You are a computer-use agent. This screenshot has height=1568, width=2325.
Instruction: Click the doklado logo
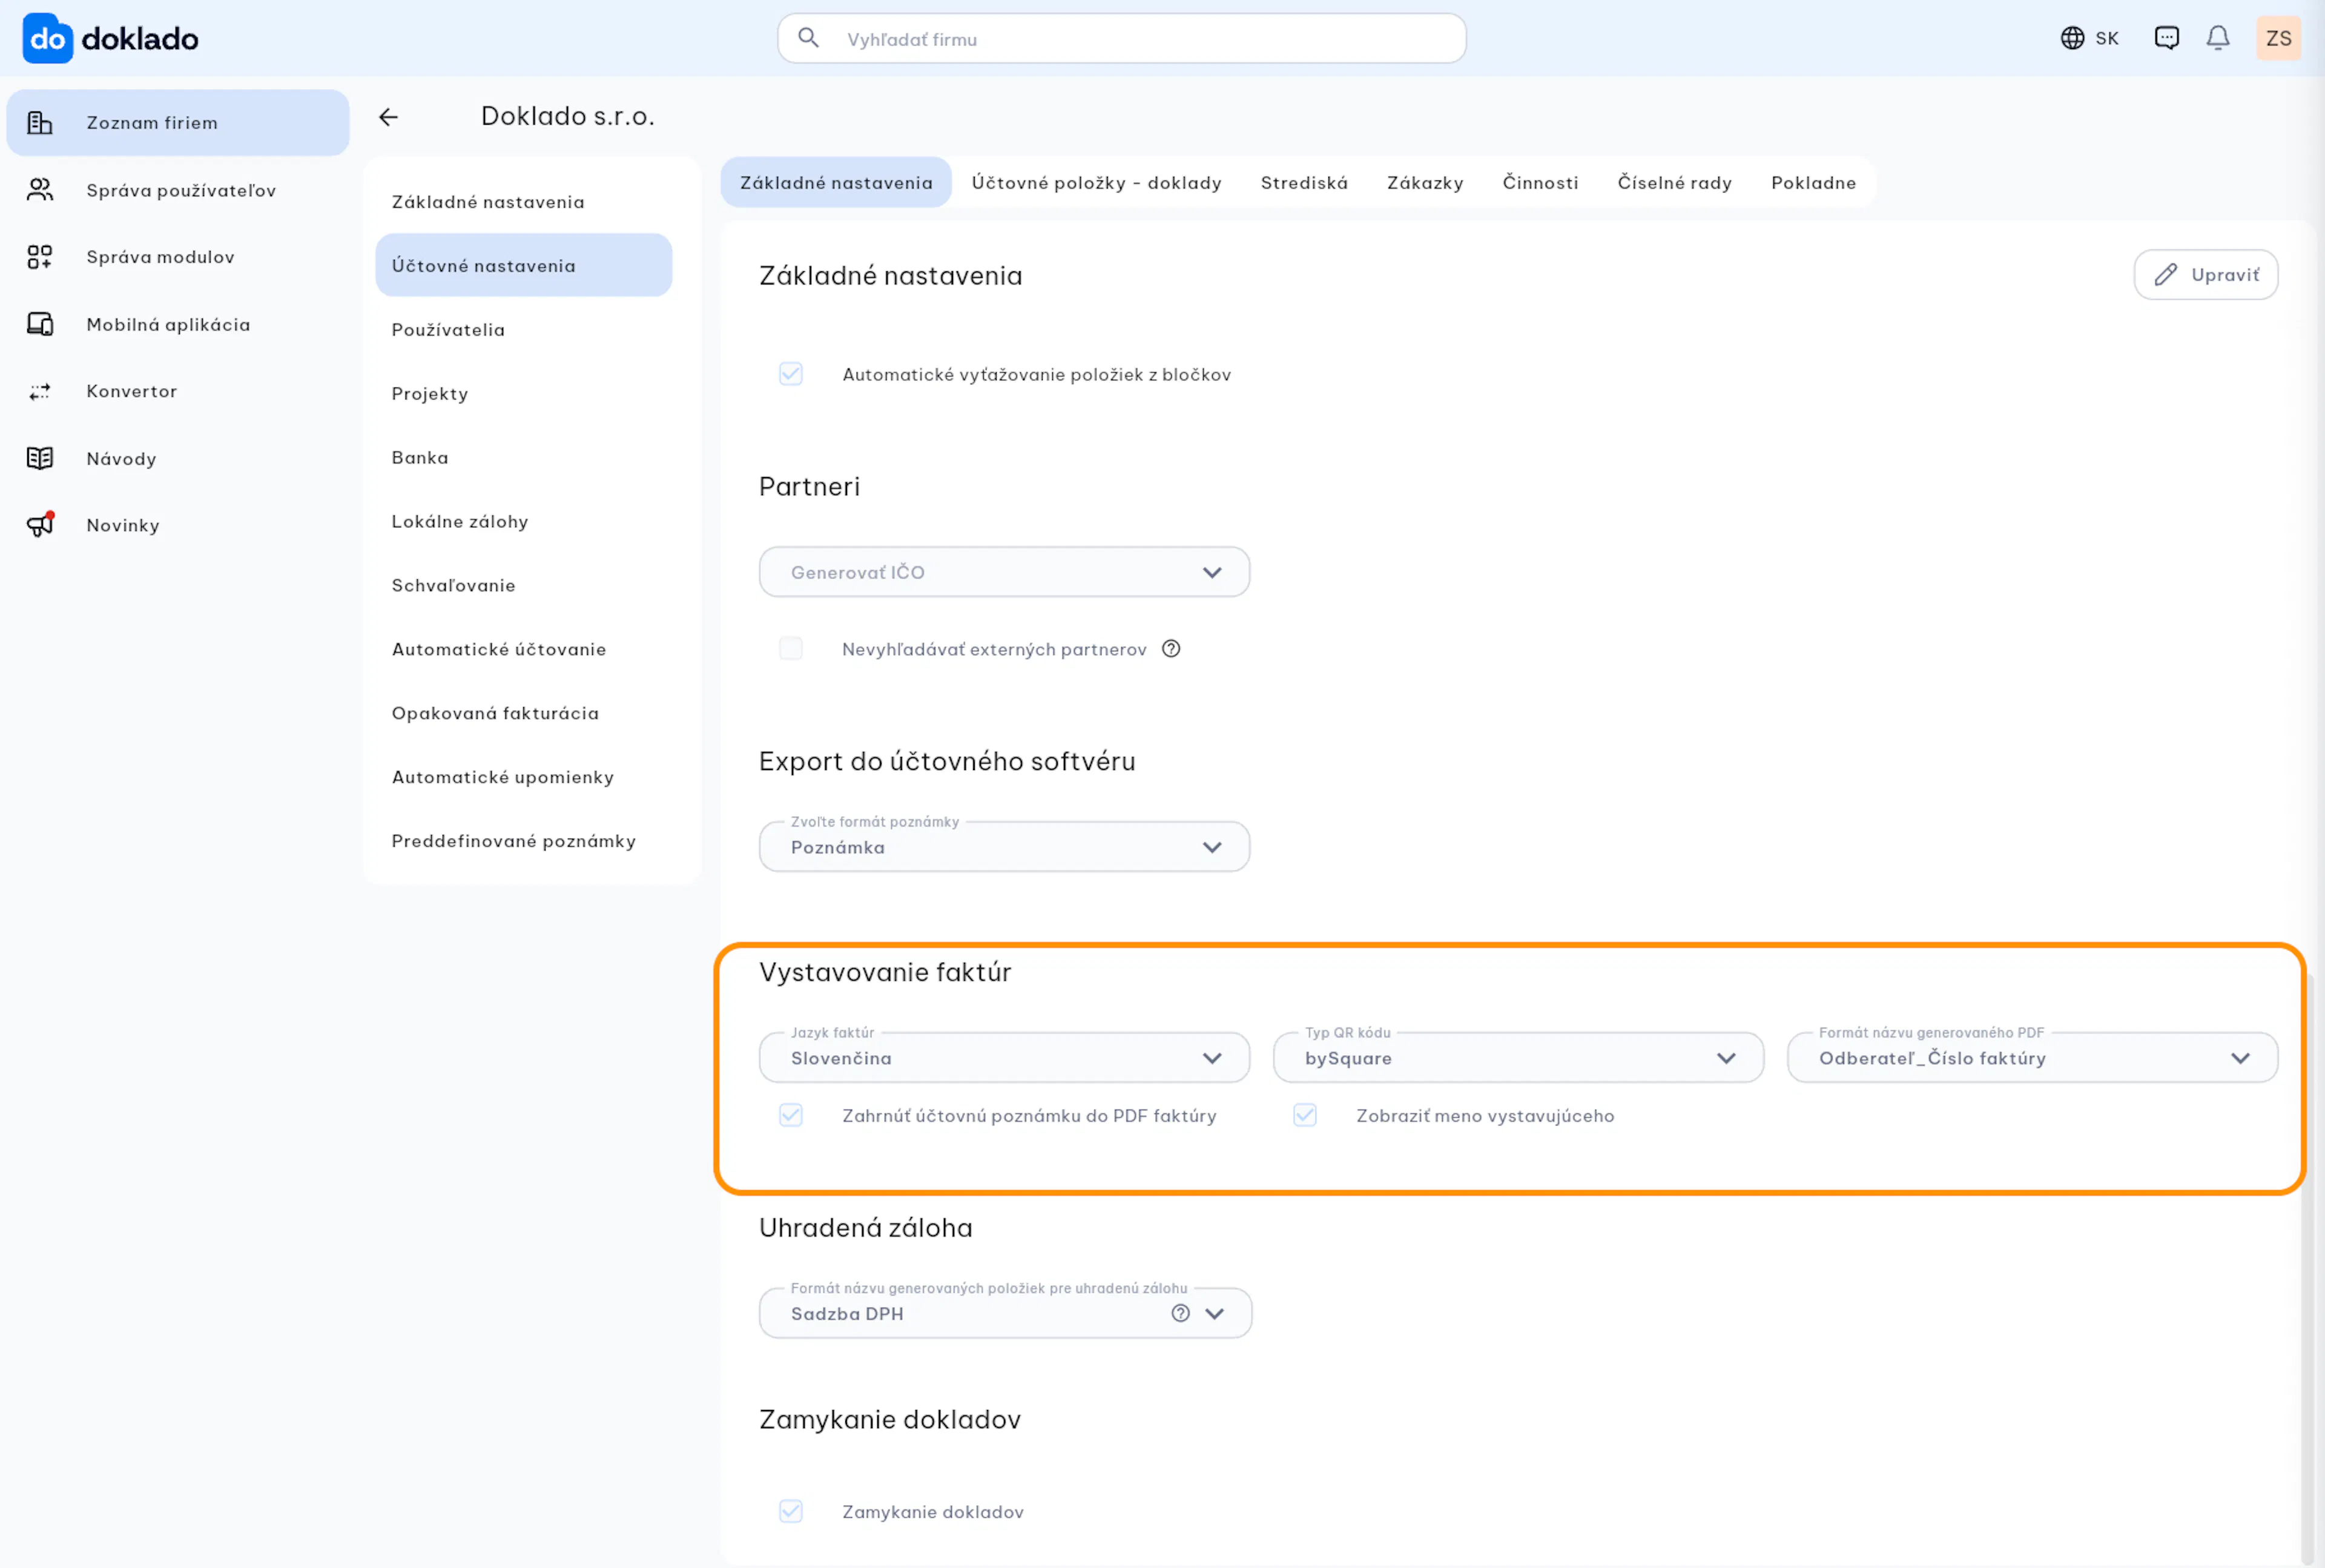tap(111, 39)
